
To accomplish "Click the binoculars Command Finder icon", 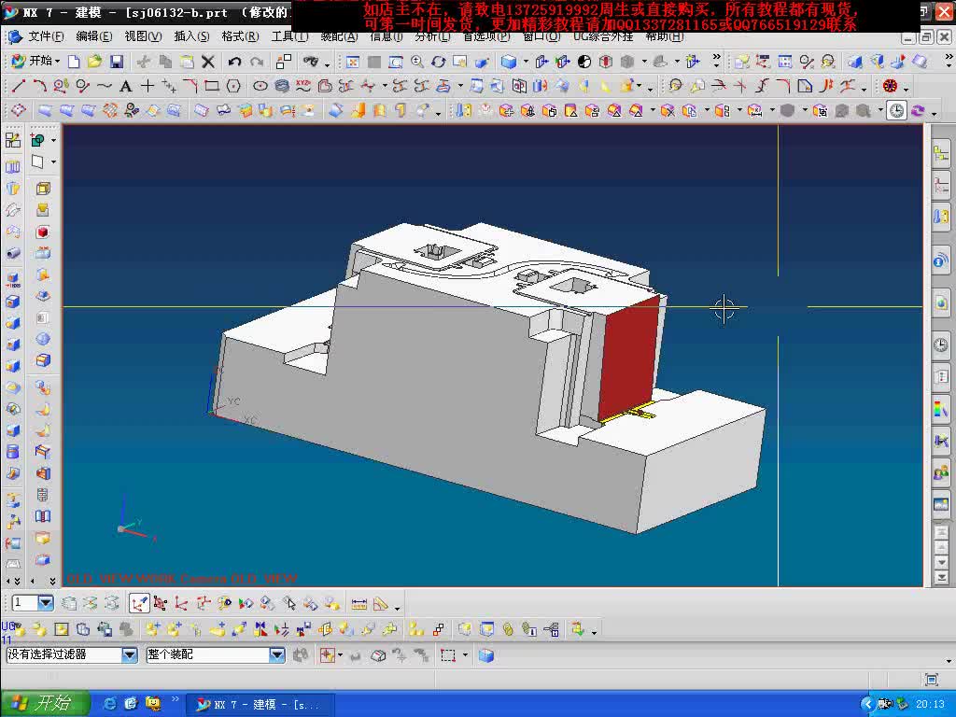I will (x=311, y=62).
